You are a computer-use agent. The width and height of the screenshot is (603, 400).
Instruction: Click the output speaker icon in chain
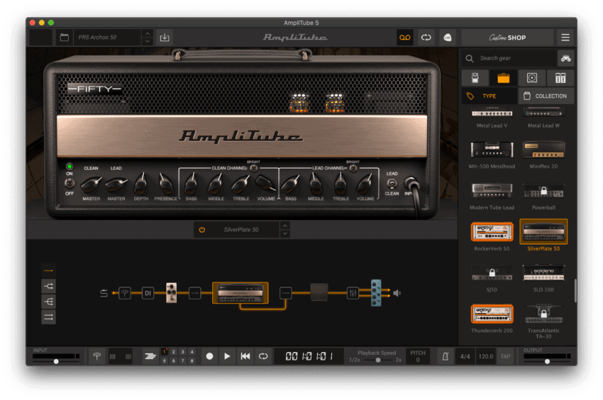[x=397, y=293]
